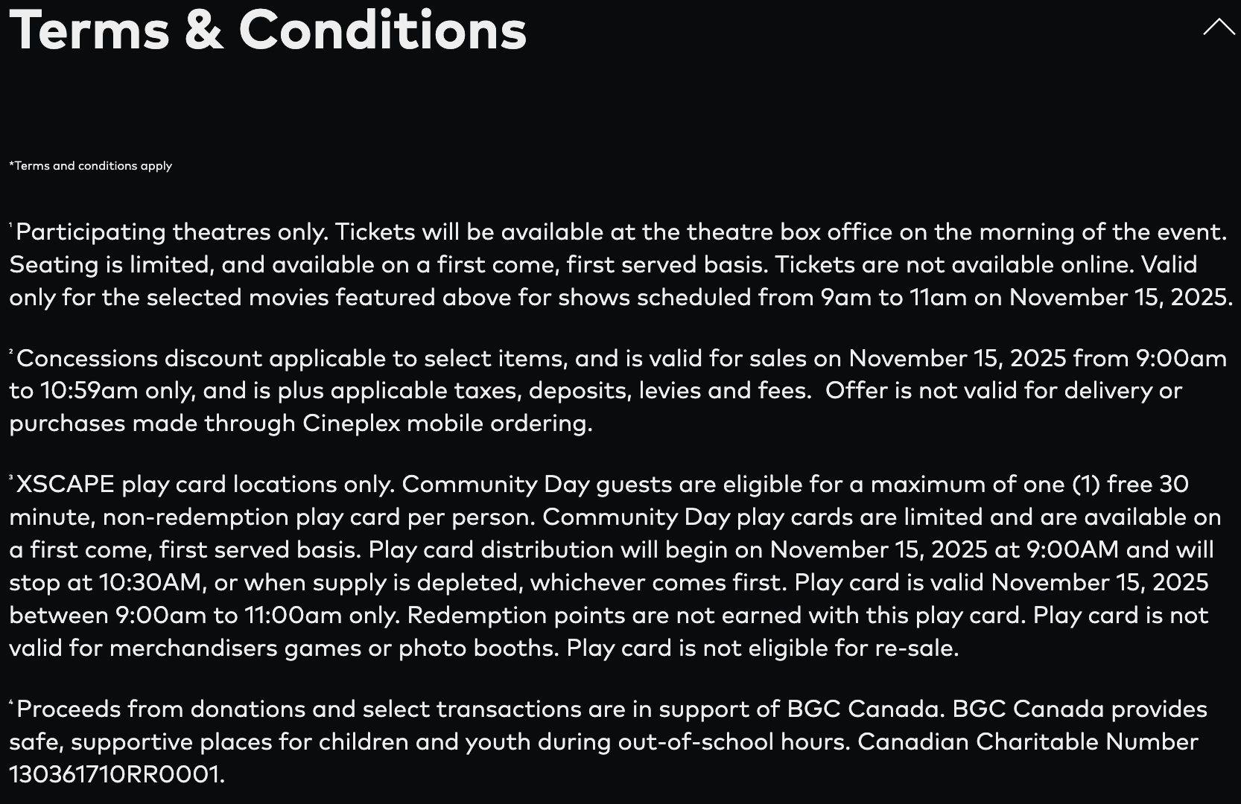Collapse the Terms & Conditions section chevron
The height and width of the screenshot is (804, 1241).
(x=1219, y=28)
